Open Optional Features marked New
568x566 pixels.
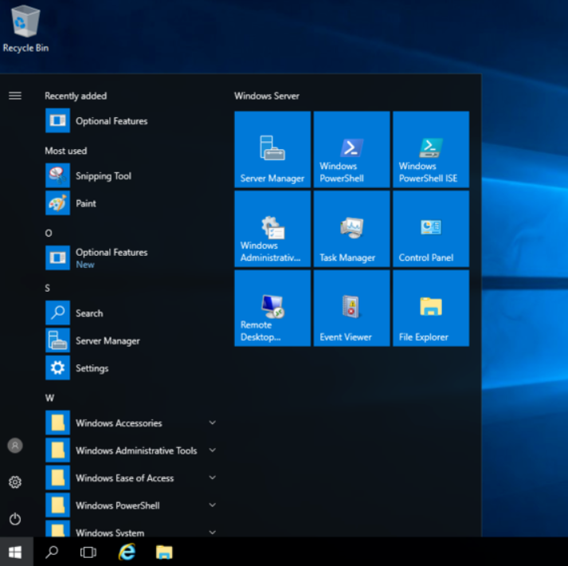pyautogui.click(x=131, y=257)
